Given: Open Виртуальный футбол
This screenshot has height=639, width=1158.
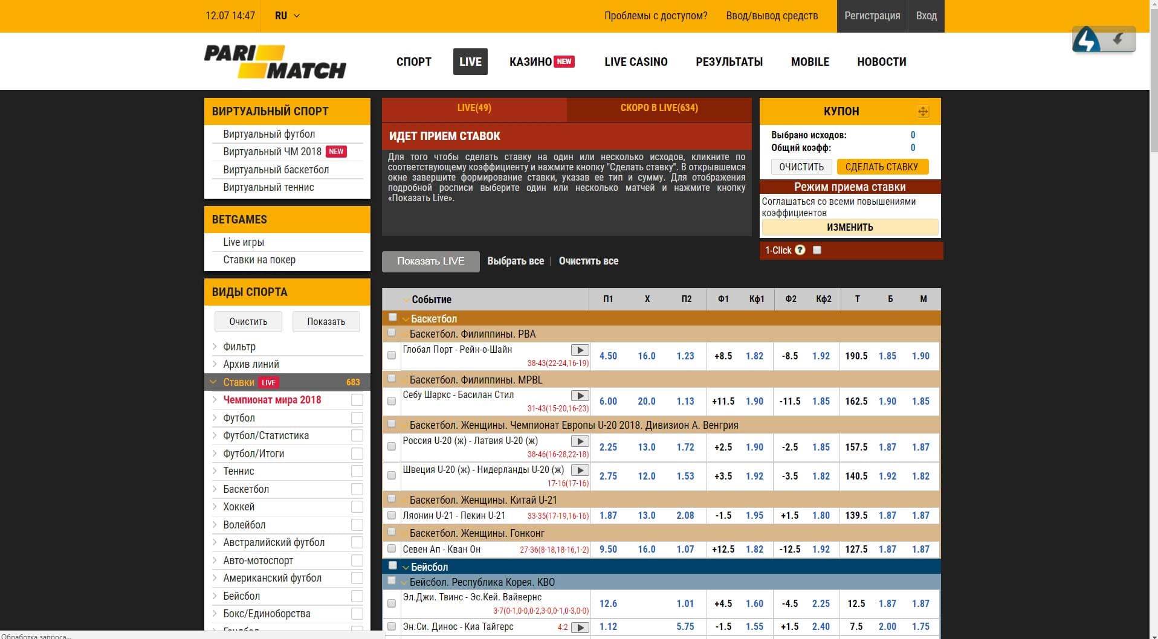Looking at the screenshot, I should pyautogui.click(x=269, y=134).
